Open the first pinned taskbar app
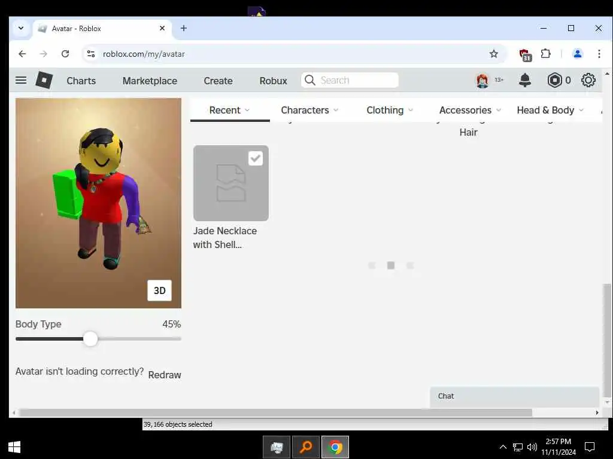 277,447
